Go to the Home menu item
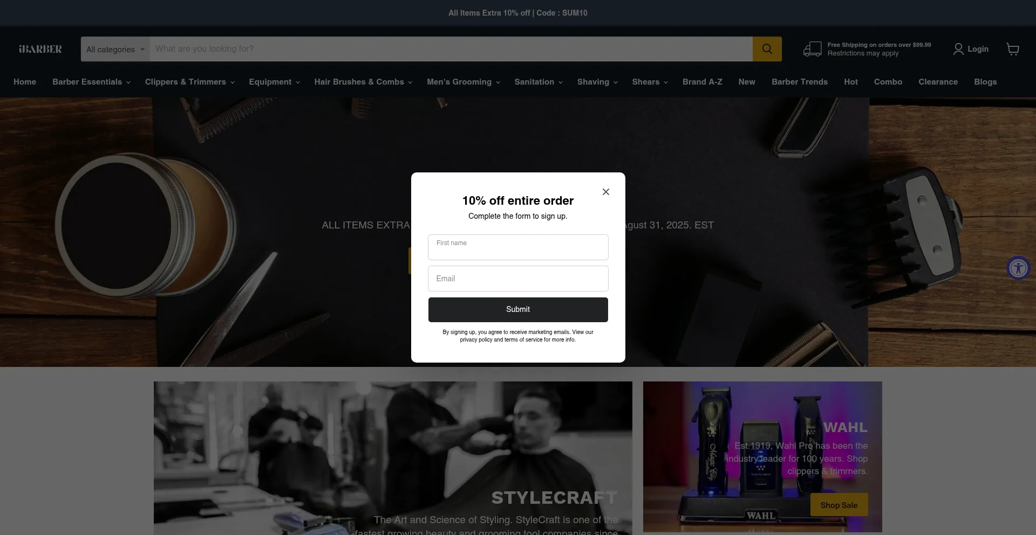1036x535 pixels. point(25,82)
